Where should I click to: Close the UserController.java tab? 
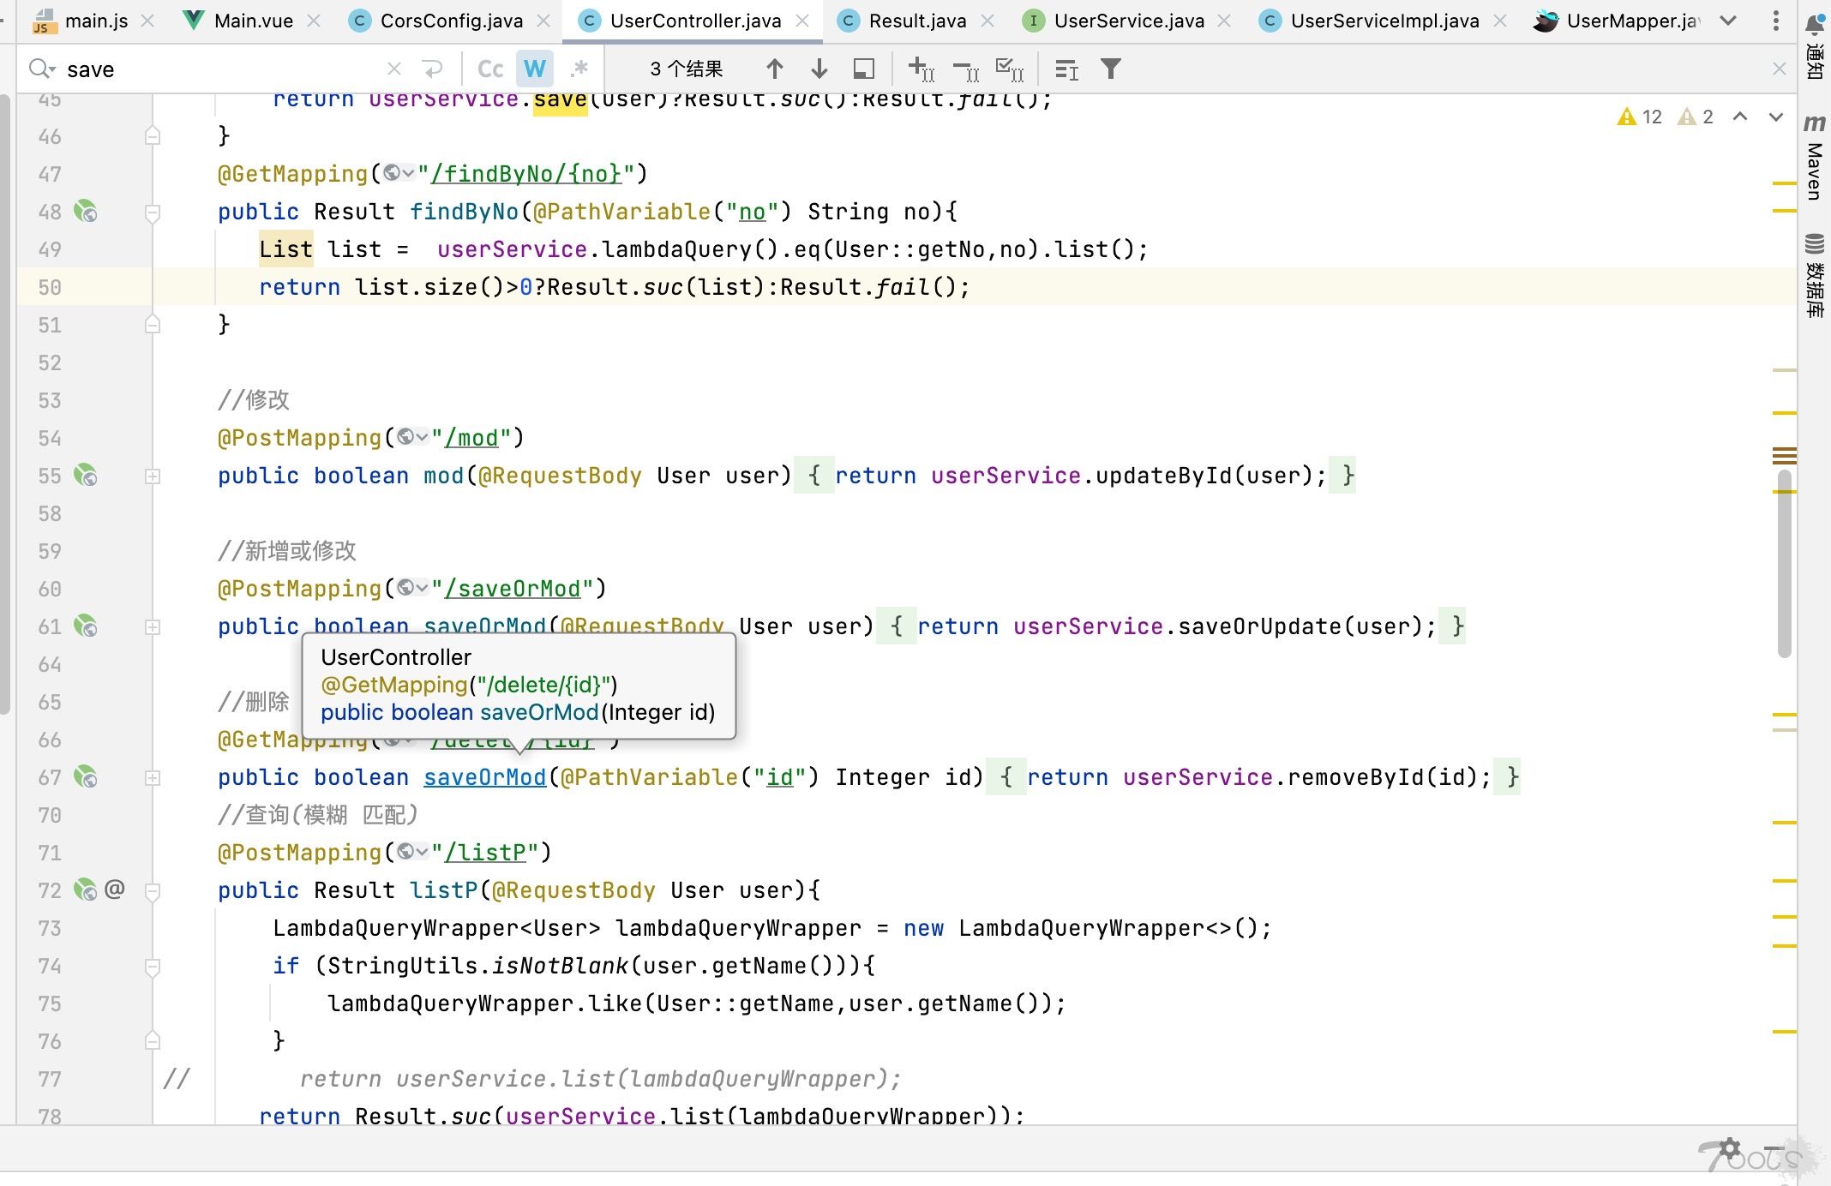point(802,21)
